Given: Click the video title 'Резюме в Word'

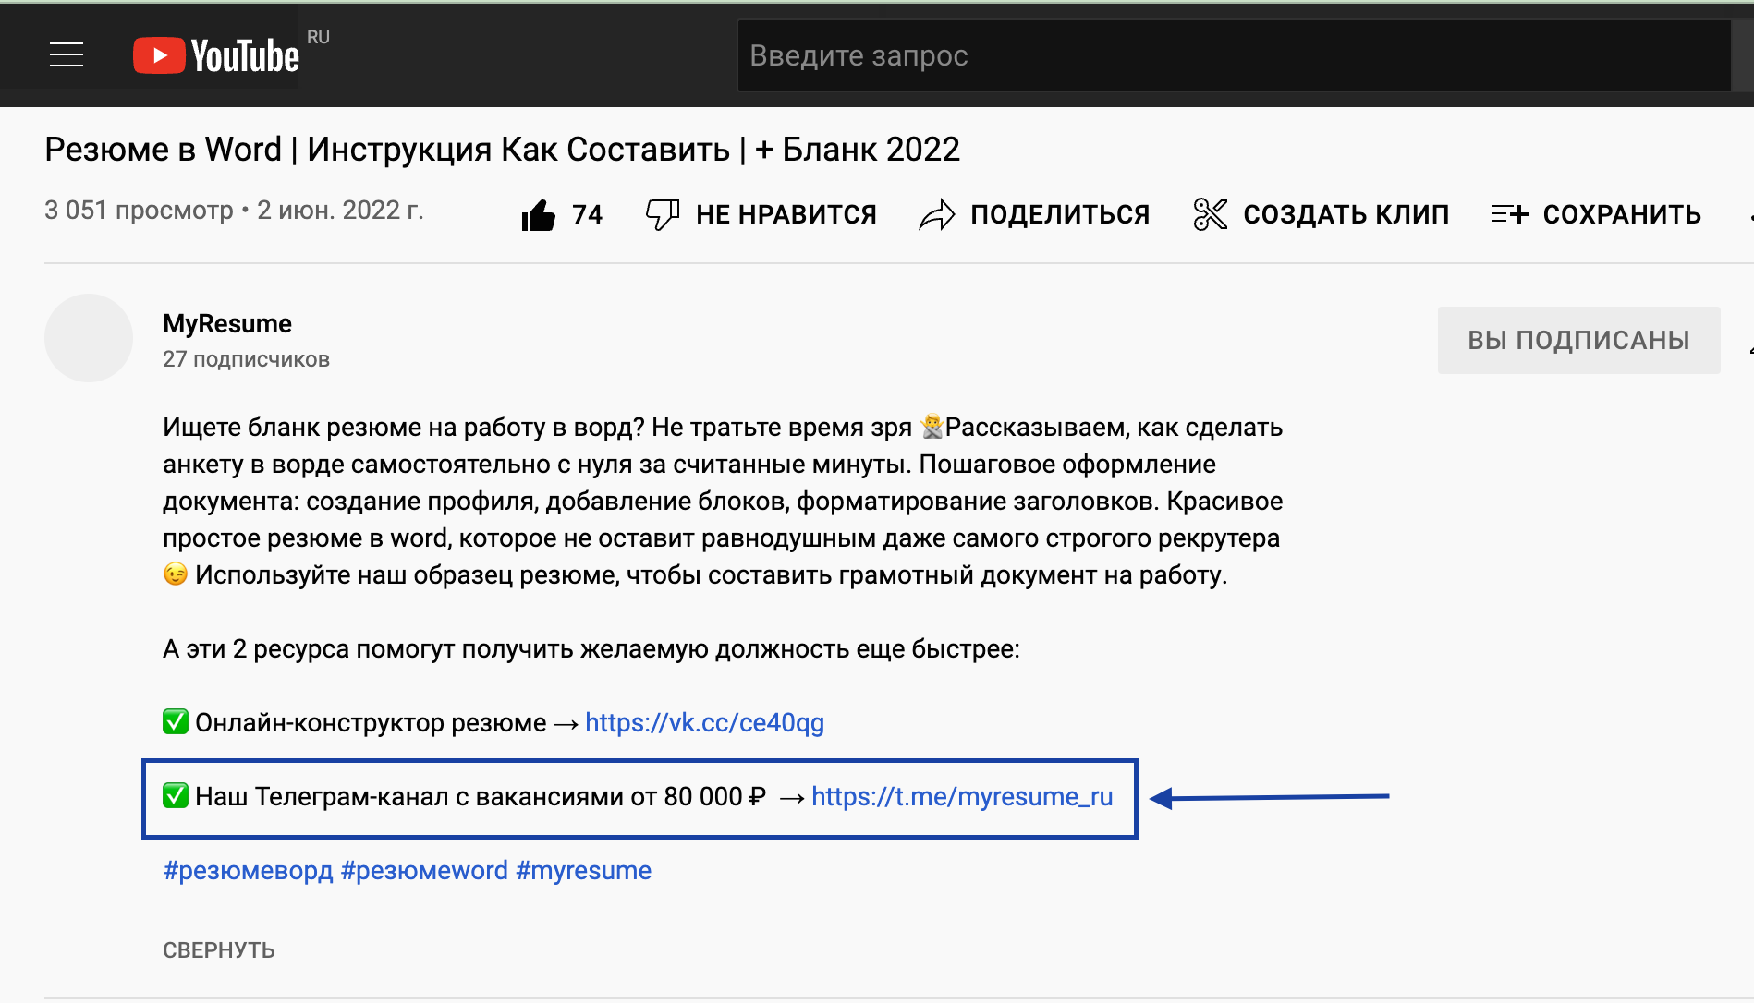Looking at the screenshot, I should pos(503,150).
